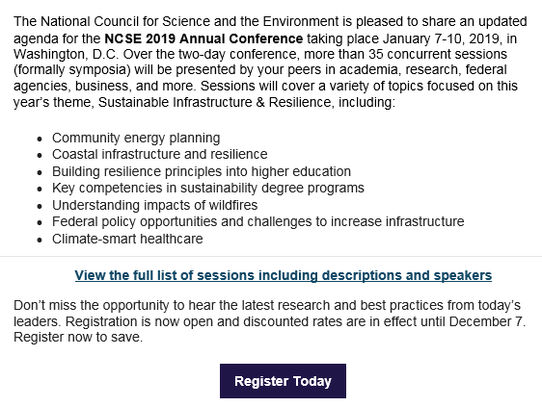Click the horizontal divider line below the list
The width and height of the screenshot is (542, 407).
coord(271,256)
